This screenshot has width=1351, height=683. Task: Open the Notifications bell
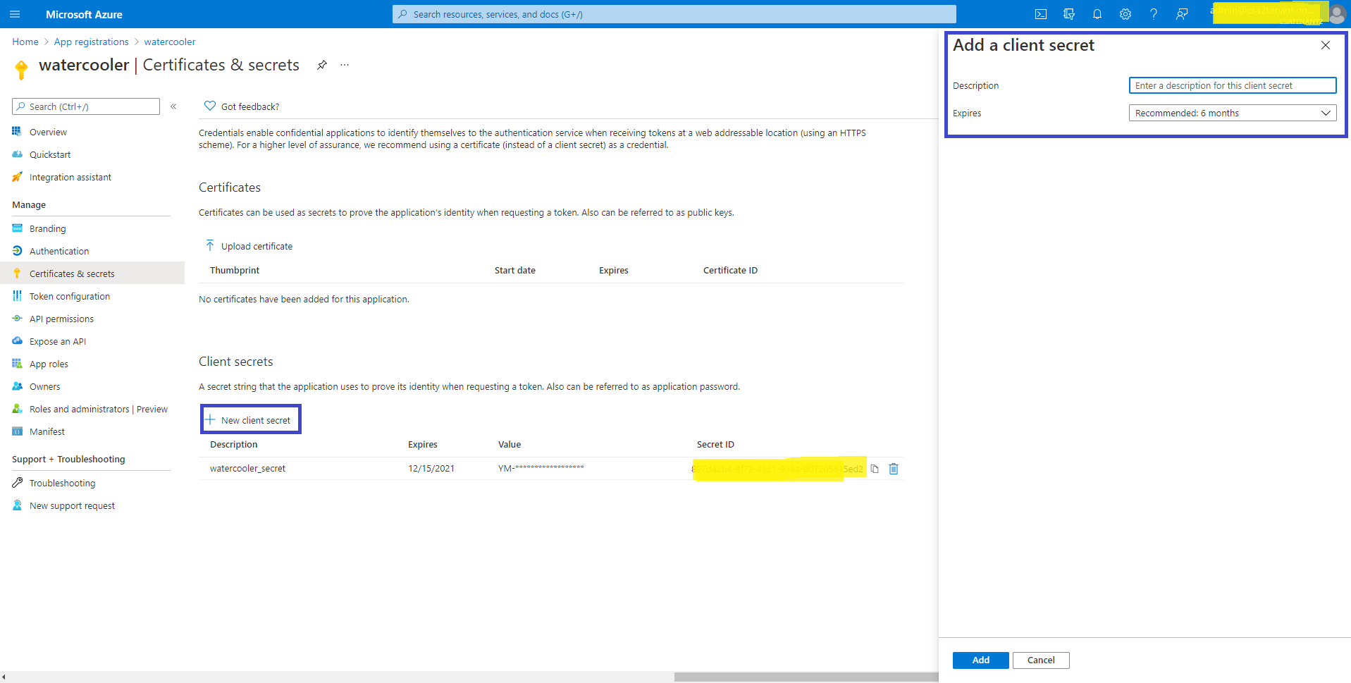click(x=1097, y=14)
